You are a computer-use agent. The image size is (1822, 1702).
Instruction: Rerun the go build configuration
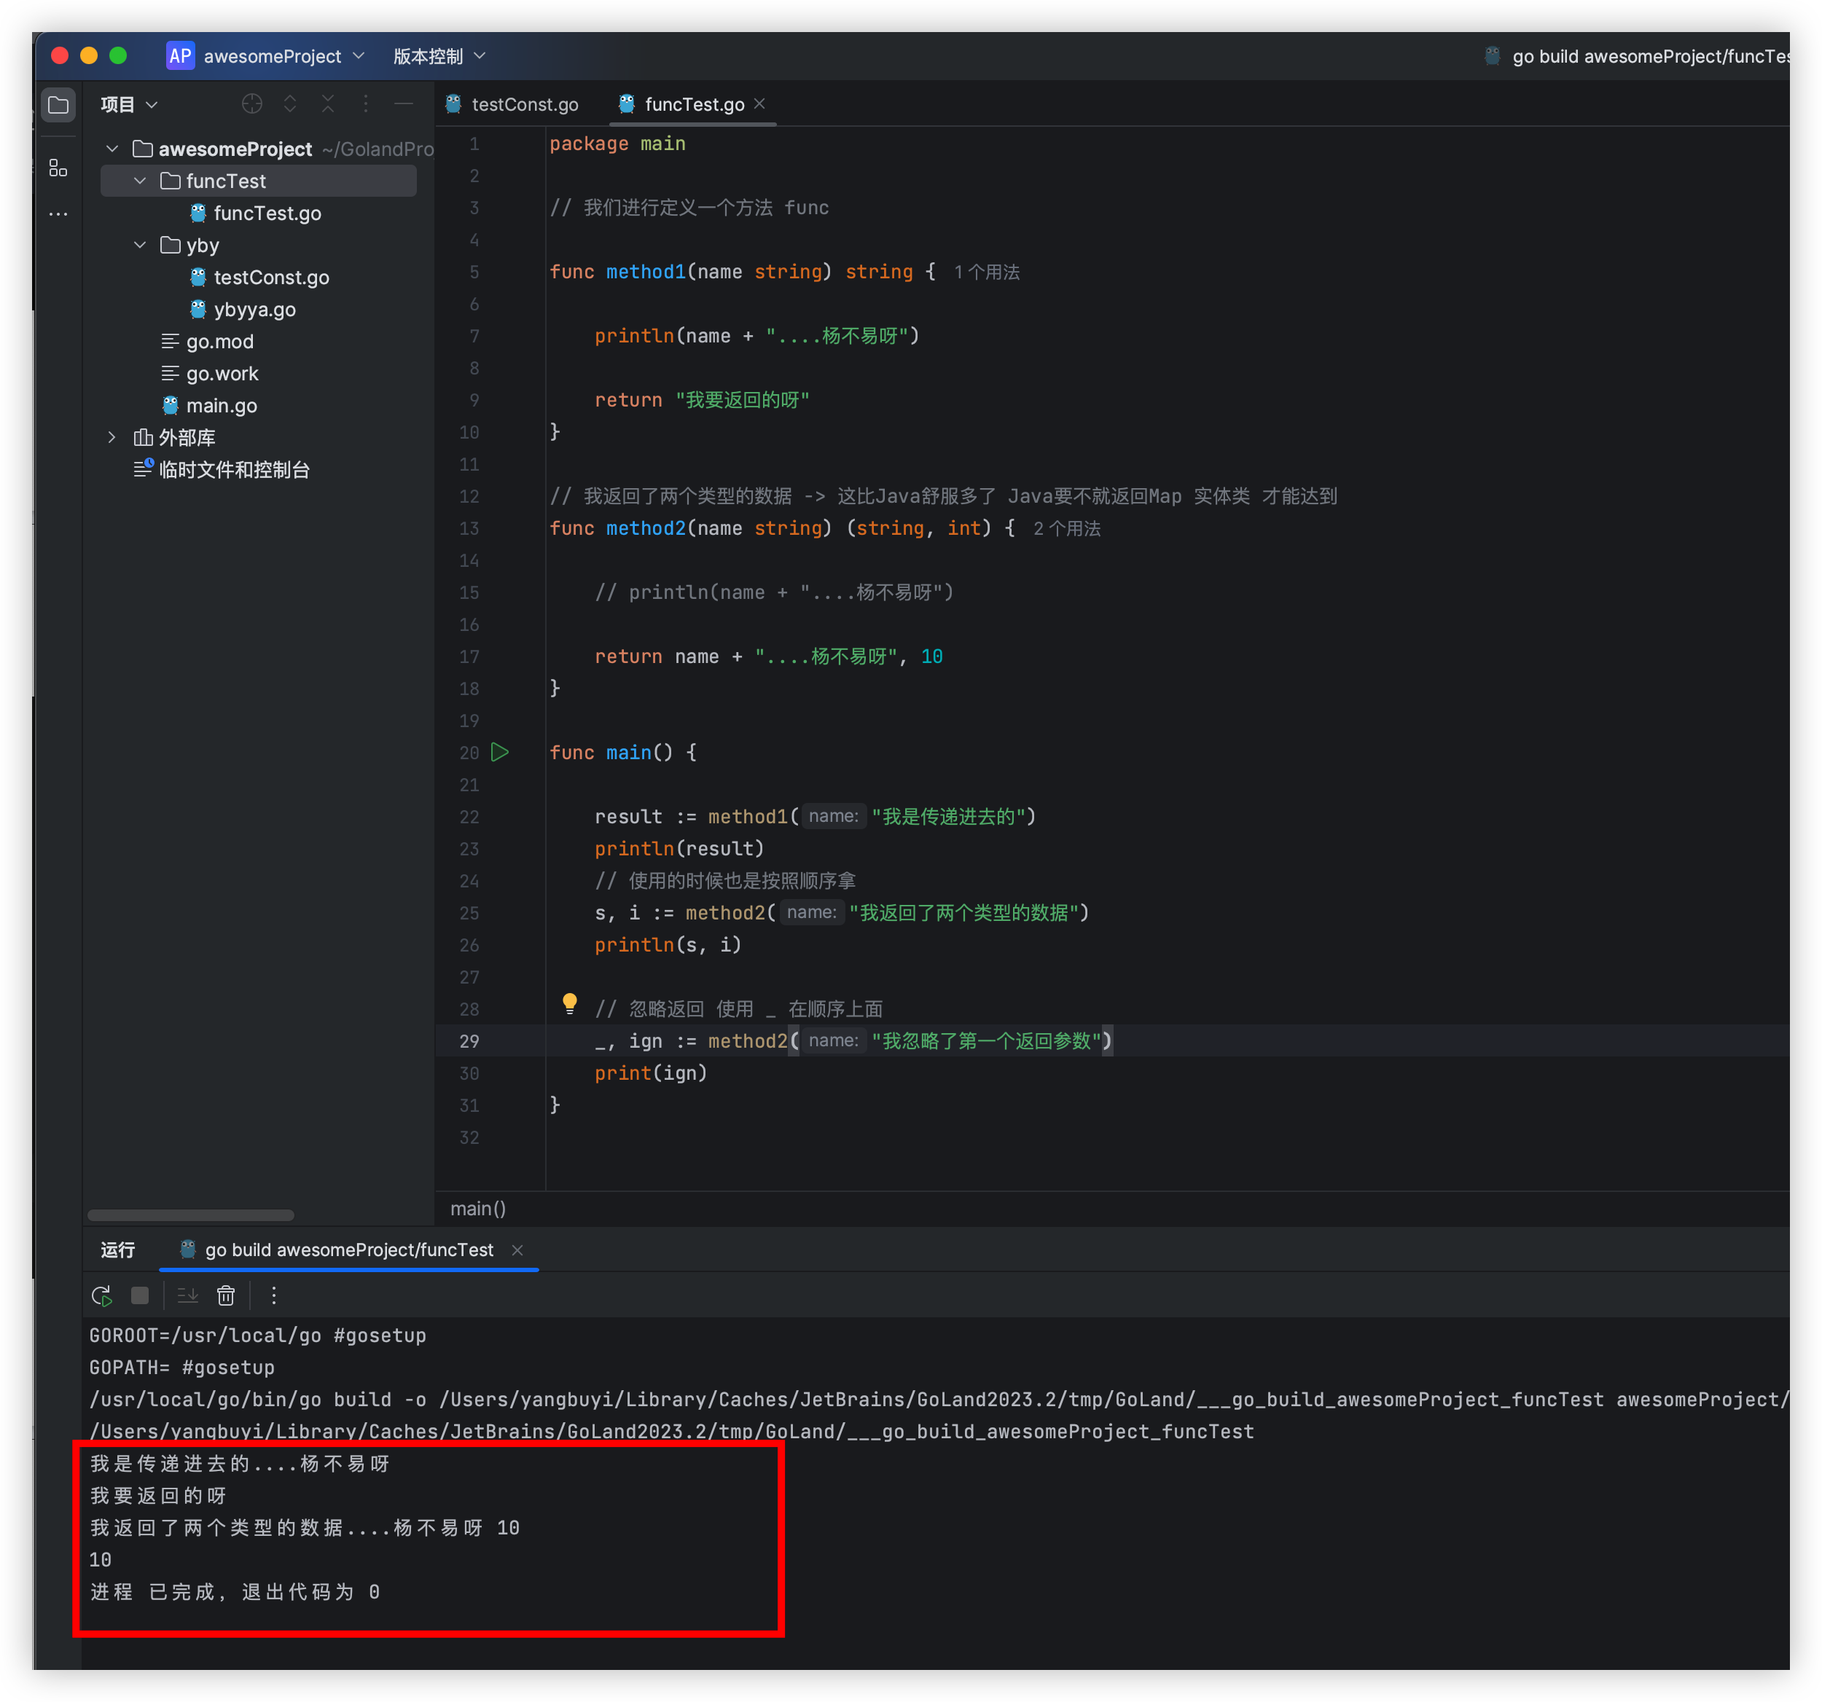click(x=102, y=1295)
